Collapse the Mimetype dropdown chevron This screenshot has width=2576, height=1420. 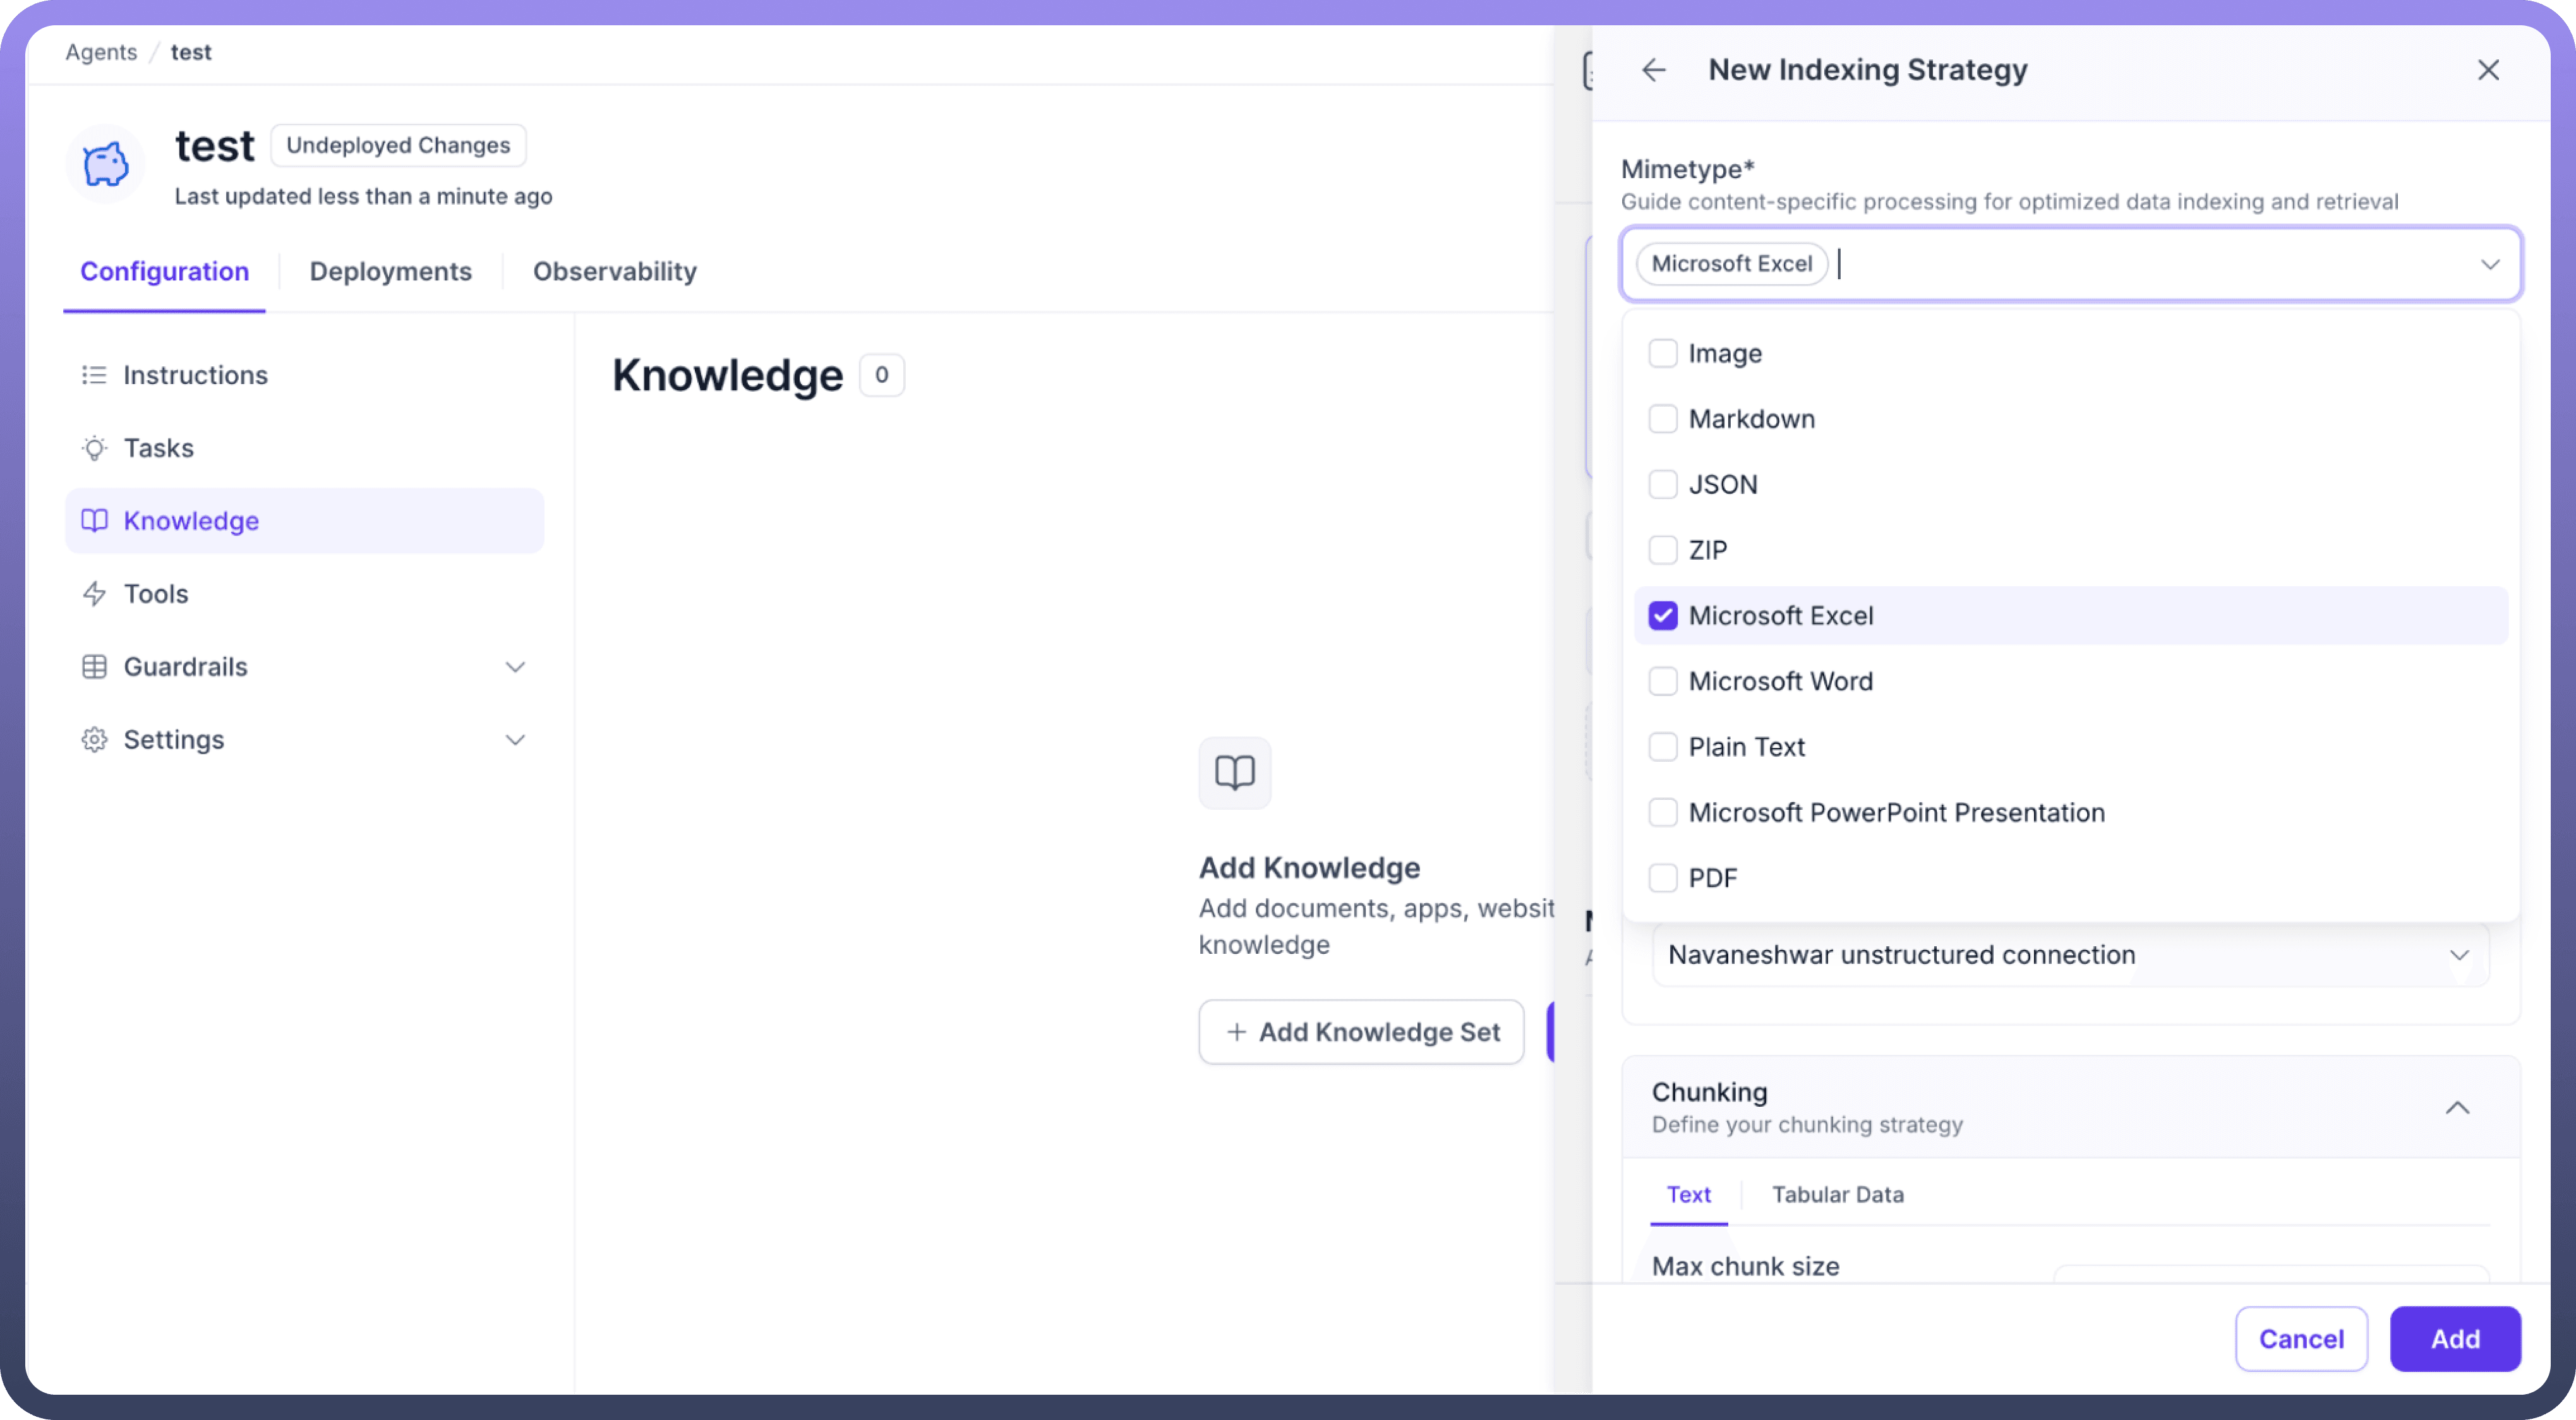point(2489,264)
